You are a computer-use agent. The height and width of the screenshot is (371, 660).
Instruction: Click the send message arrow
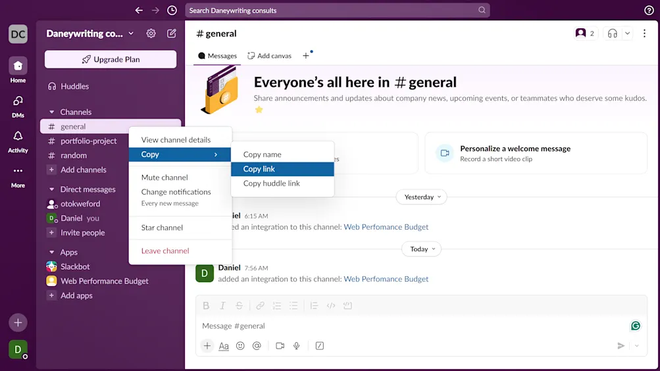621,346
